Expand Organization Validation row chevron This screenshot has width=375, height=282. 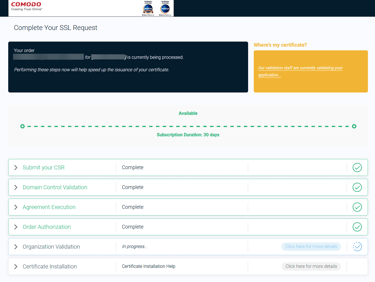(16, 247)
